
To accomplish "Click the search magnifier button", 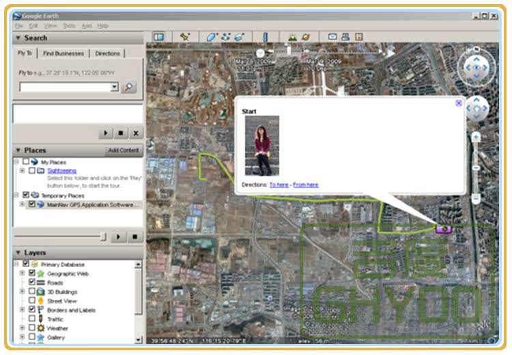I will click(128, 87).
